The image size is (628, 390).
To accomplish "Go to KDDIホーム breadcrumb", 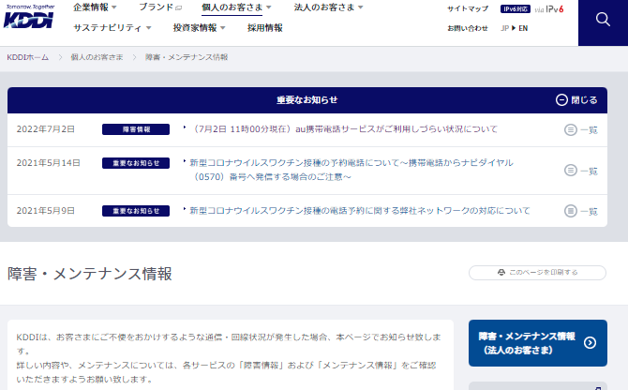I will pyautogui.click(x=27, y=57).
